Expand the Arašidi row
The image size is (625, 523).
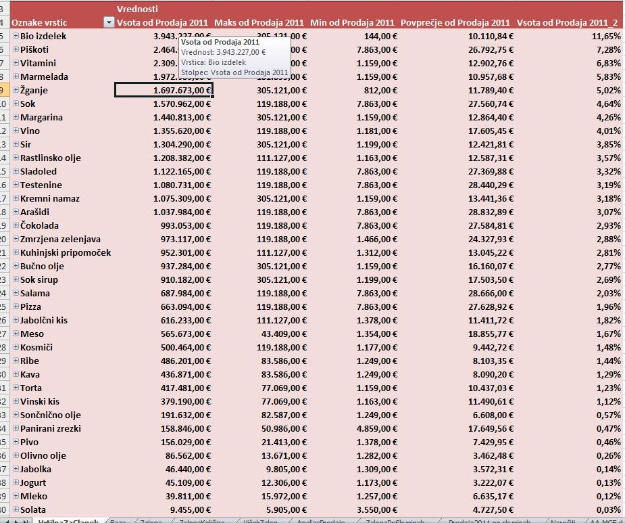pyautogui.click(x=16, y=212)
